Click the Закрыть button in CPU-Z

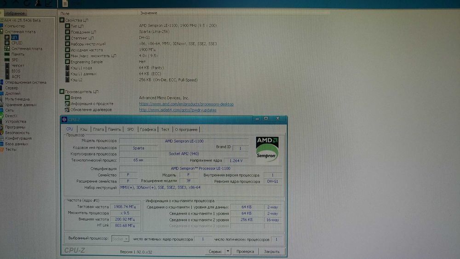(x=272, y=251)
